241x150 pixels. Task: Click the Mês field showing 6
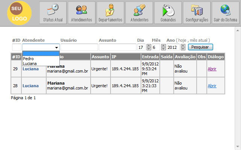point(156,47)
